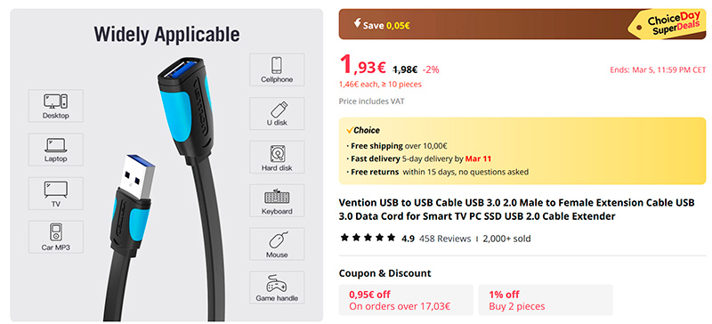Click the Hard disk icon

click(277, 154)
